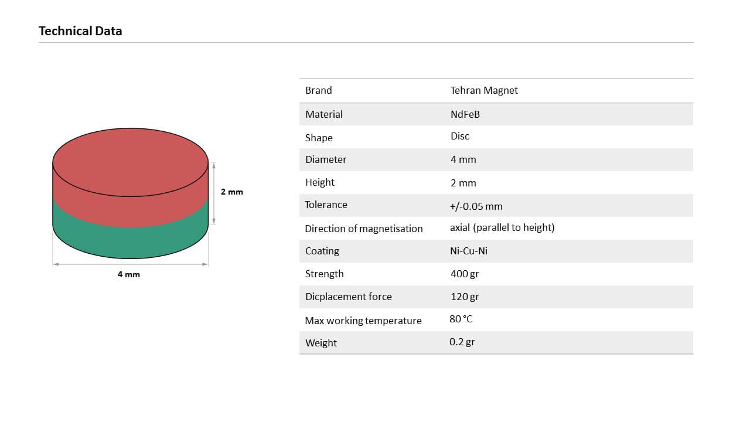Click the Height row label in the table
This screenshot has height=422, width=750.
pos(320,182)
